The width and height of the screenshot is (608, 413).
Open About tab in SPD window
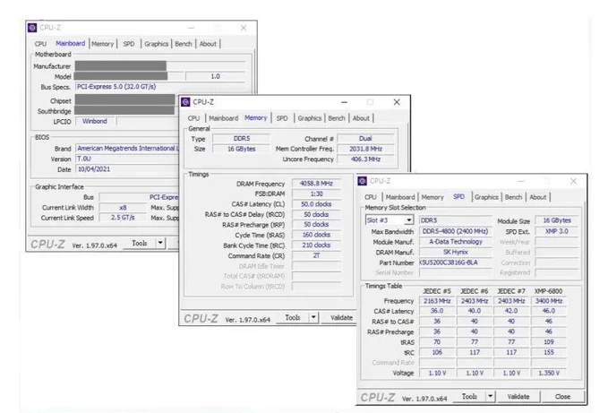tap(538, 197)
